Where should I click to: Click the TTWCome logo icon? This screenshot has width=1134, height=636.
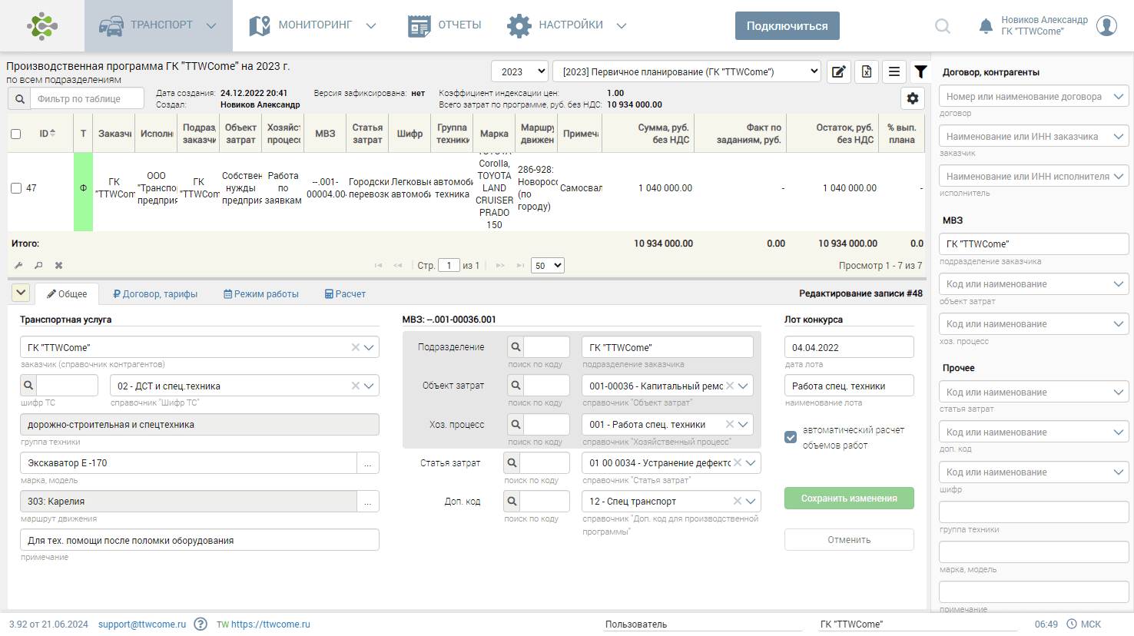(x=42, y=25)
